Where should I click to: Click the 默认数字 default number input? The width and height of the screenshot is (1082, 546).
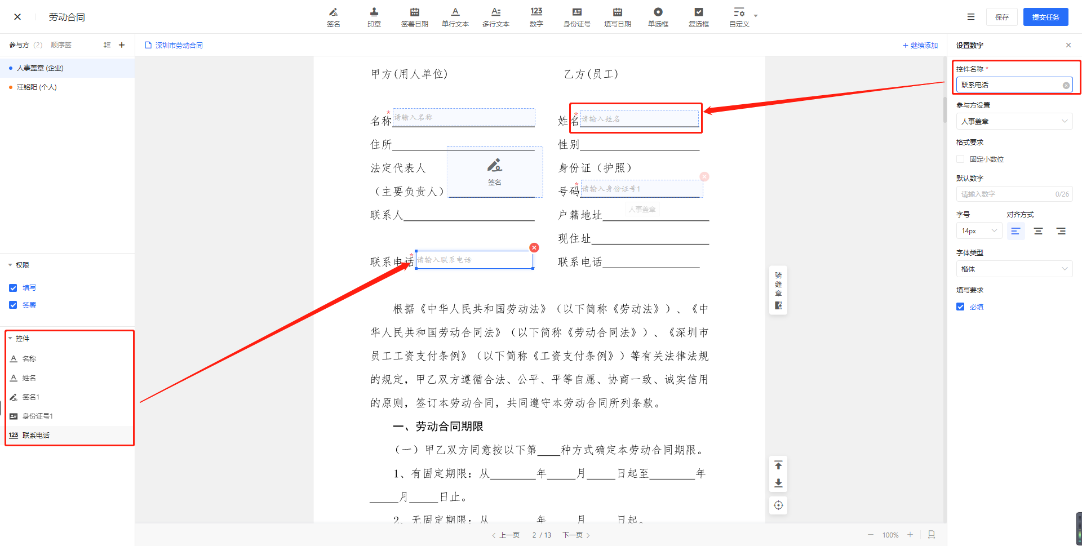point(1006,194)
